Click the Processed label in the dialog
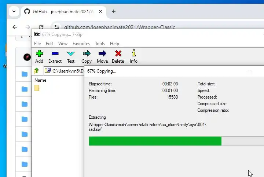This screenshot has width=264, height=177. coord(207,97)
